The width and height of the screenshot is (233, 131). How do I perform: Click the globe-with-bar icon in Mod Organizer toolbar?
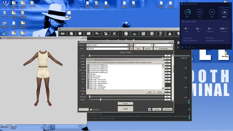point(152,34)
